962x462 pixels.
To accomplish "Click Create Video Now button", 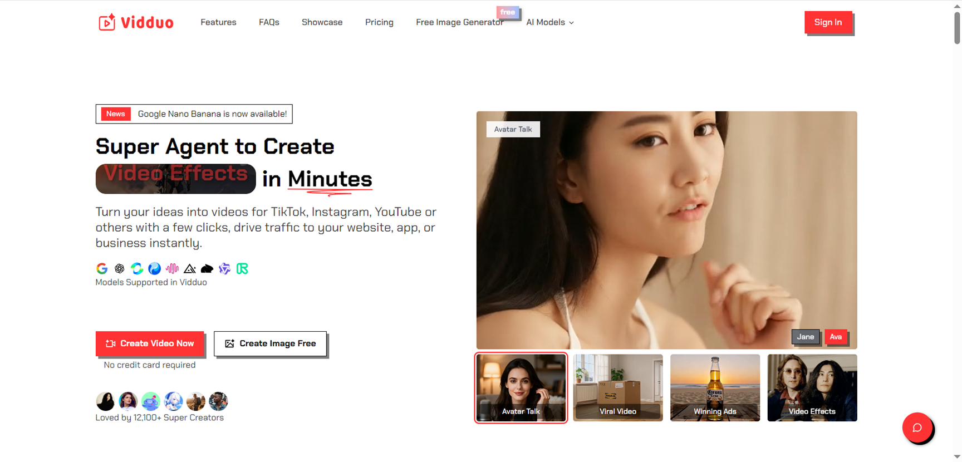I will [x=149, y=343].
